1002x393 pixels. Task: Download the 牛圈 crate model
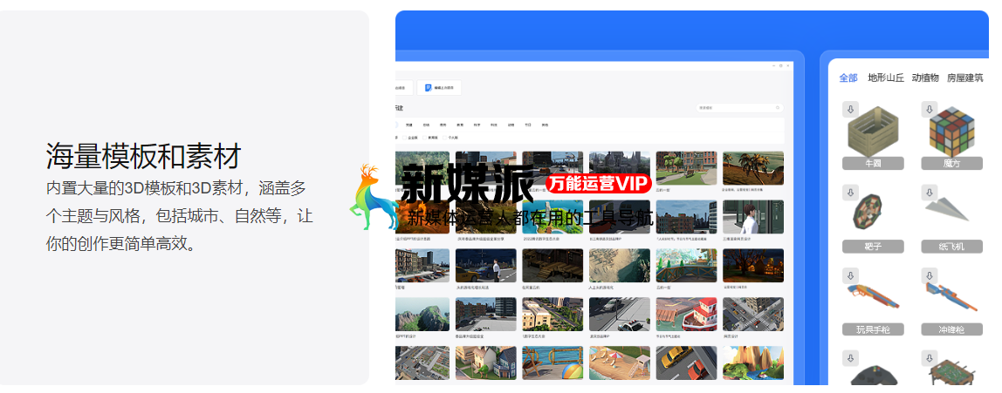850,109
